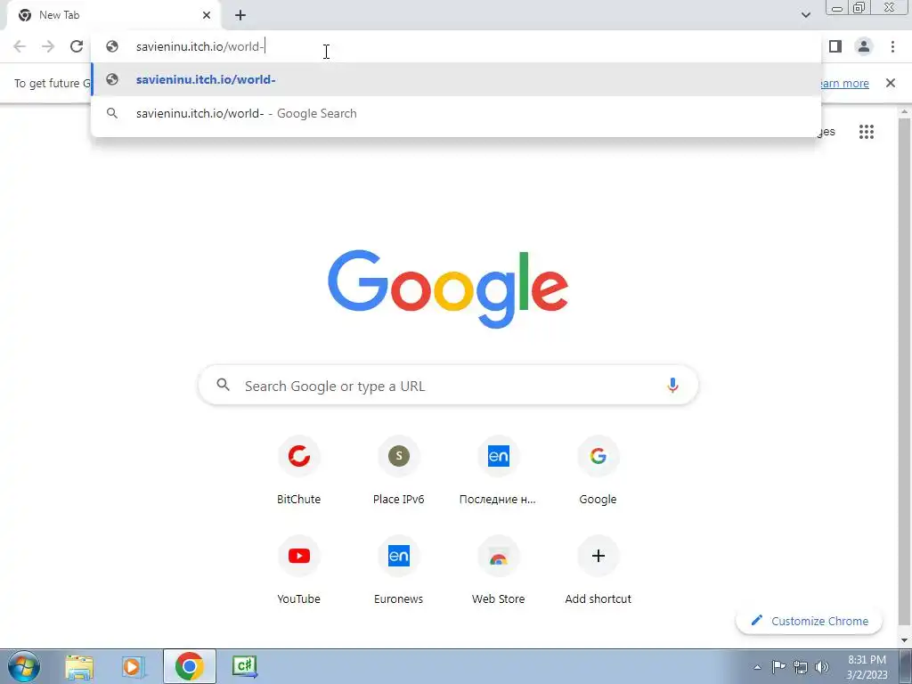The height and width of the screenshot is (684, 912).
Task: Open the YouTube shortcut
Action: [x=299, y=570]
